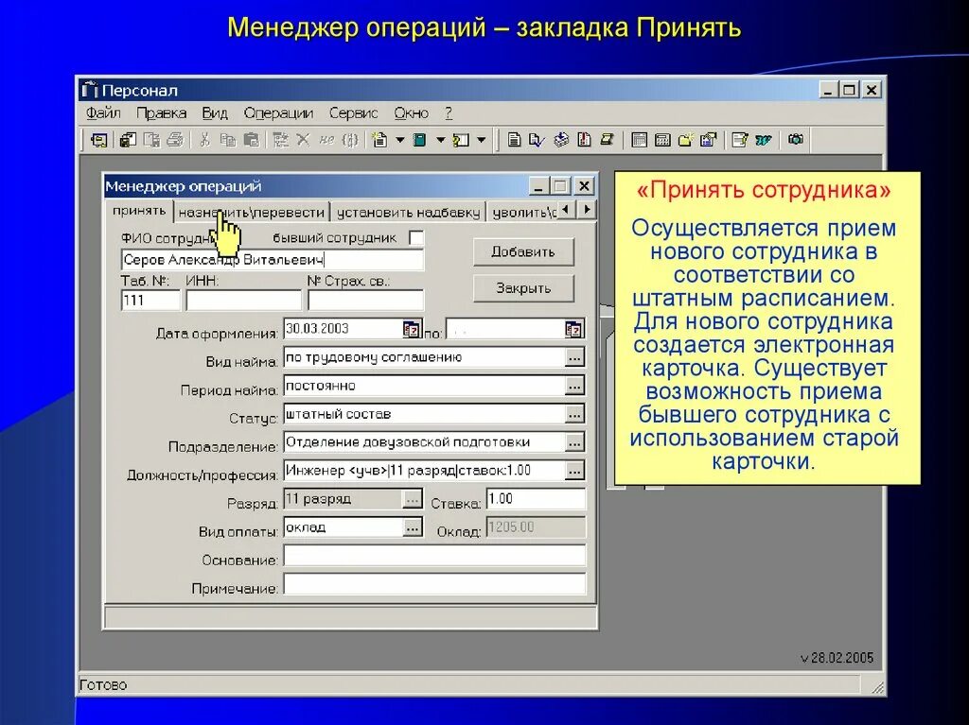Click the X delete toolbar icon

(303, 140)
